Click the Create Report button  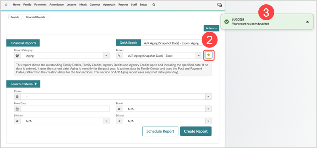[x=196, y=131]
